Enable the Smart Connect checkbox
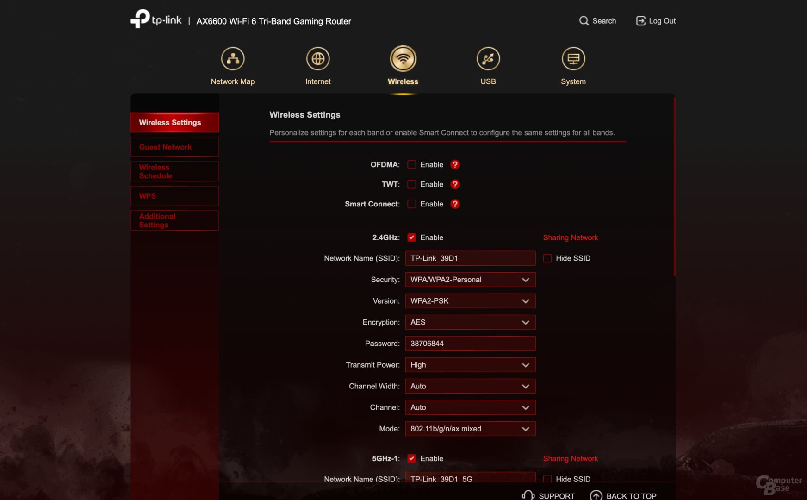Screen dimensions: 807x500 411,204
